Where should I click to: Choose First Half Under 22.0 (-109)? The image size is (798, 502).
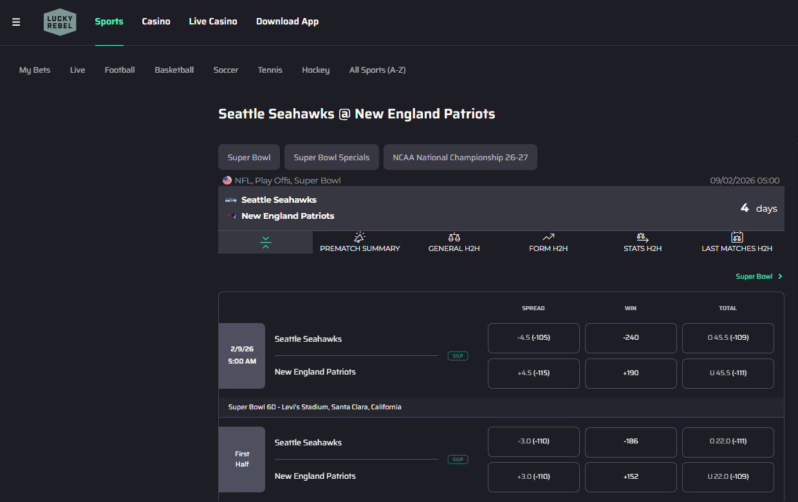pos(728,477)
